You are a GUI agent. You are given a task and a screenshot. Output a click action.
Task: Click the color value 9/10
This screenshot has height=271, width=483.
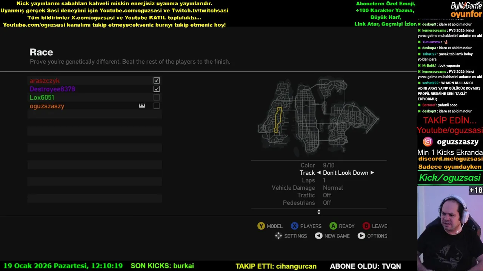(x=329, y=165)
